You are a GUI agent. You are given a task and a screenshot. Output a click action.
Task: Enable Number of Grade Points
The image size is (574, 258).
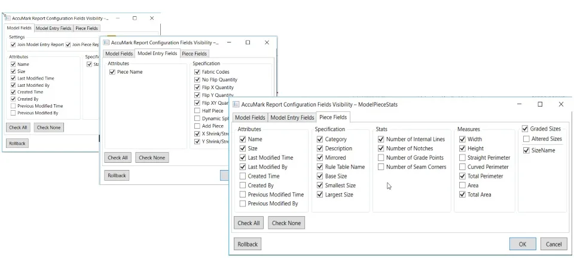(381, 157)
